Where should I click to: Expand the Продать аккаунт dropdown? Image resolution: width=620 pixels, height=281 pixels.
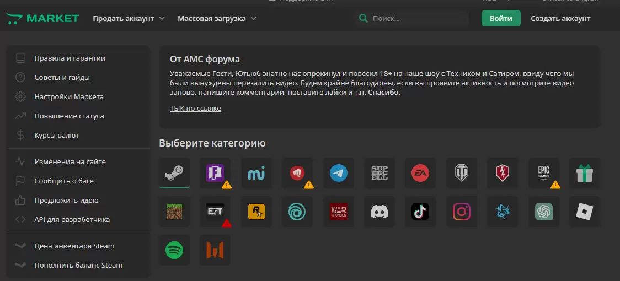click(129, 19)
